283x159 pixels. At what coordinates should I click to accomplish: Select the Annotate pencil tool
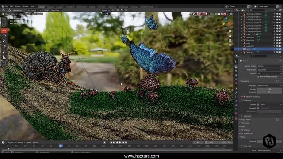(x=4, y=52)
